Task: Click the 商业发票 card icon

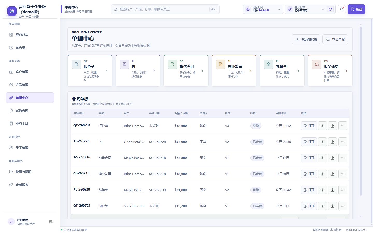Action: click(x=221, y=64)
